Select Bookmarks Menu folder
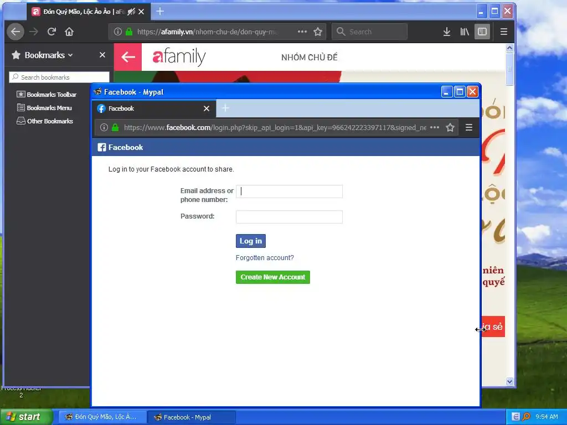The height and width of the screenshot is (425, 567). tap(44, 108)
